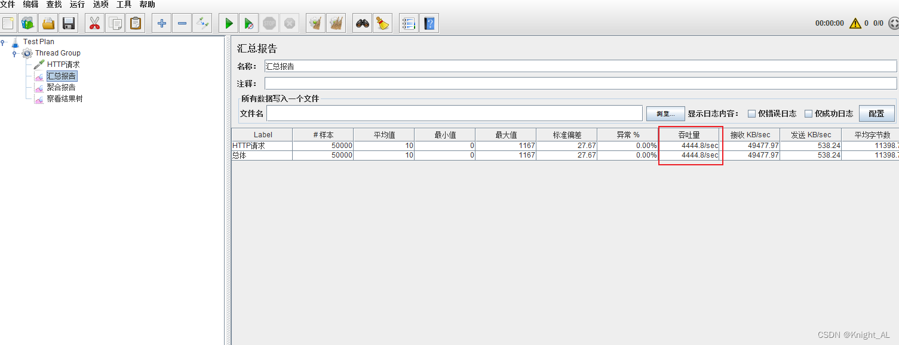Collapse the Thread Group tree node
Screen dimensions: 899x345
point(14,53)
